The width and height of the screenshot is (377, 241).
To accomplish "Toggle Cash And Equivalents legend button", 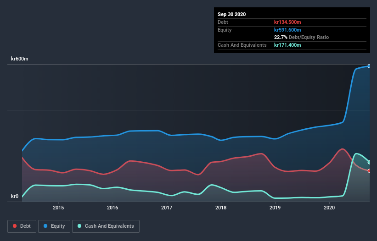I will [106, 226].
